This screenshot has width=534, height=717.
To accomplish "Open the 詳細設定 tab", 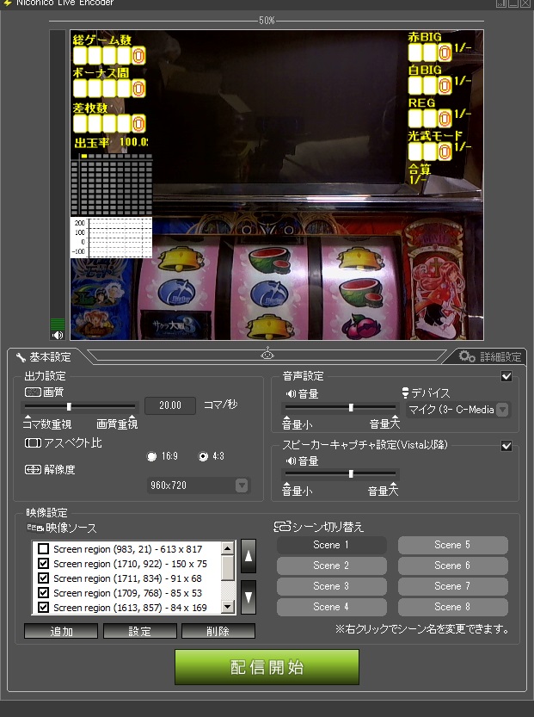I will (491, 356).
